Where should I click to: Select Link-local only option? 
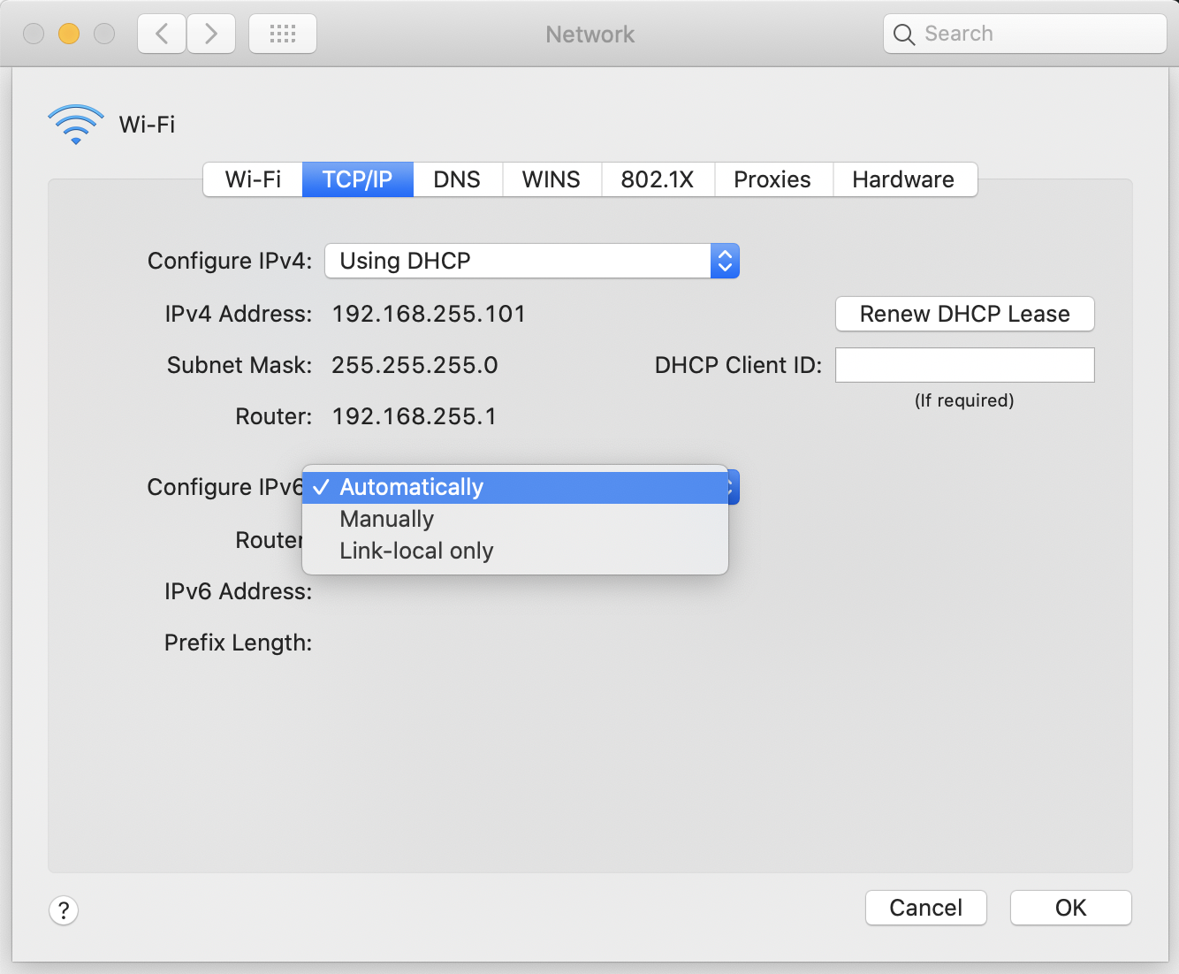pos(415,550)
